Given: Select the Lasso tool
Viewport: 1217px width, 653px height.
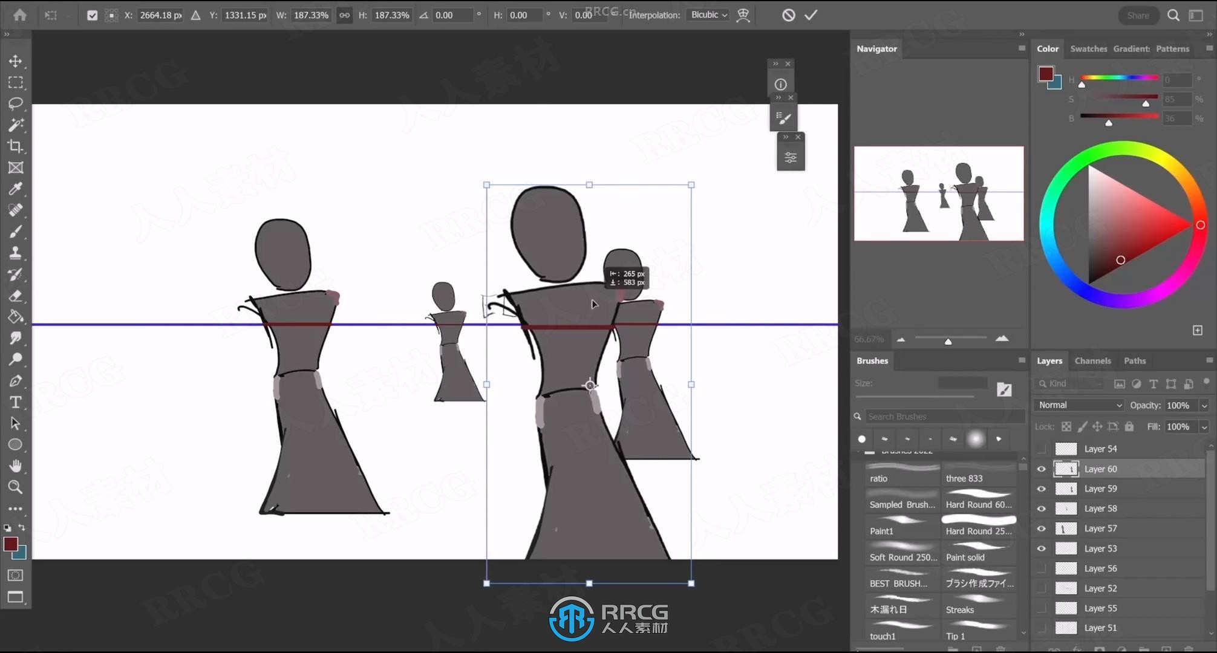Looking at the screenshot, I should coord(16,103).
